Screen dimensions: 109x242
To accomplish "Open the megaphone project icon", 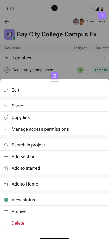I will click(10, 34).
